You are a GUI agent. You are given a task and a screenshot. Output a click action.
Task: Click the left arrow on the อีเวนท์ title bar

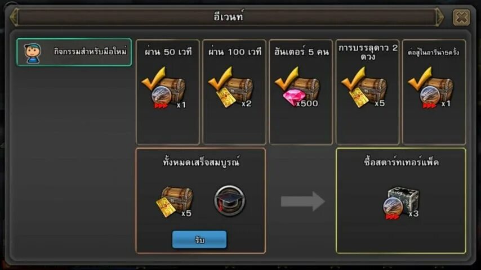[x=14, y=17]
